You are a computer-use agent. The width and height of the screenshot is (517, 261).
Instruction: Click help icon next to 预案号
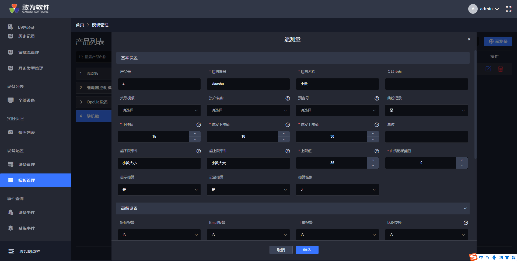point(377,98)
